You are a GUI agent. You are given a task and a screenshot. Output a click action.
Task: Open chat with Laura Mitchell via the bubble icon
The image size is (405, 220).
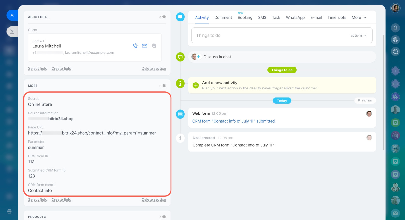[x=154, y=46]
